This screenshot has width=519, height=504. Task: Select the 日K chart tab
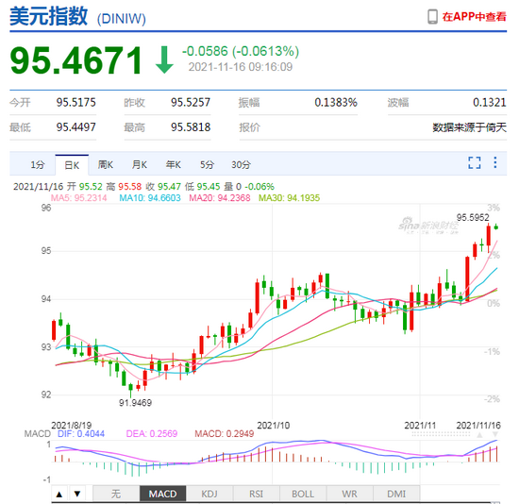(72, 164)
